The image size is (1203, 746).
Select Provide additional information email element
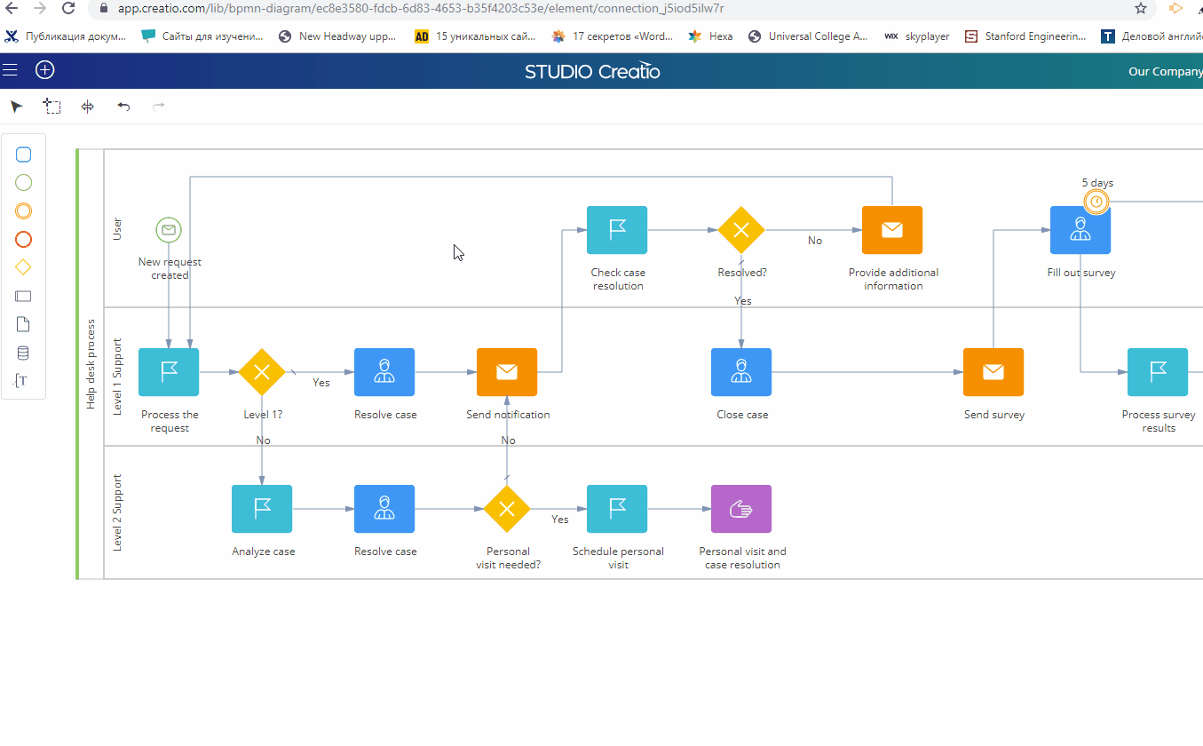[892, 230]
